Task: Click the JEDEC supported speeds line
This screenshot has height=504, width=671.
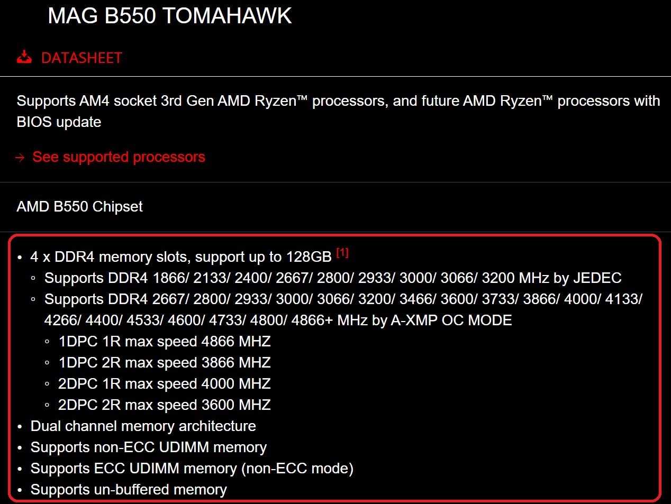Action: coord(332,278)
